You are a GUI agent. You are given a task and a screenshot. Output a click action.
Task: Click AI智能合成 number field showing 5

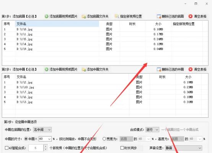click(x=36, y=148)
